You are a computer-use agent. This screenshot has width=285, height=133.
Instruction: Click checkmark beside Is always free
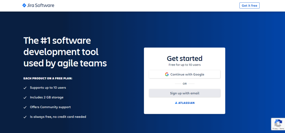(25, 117)
